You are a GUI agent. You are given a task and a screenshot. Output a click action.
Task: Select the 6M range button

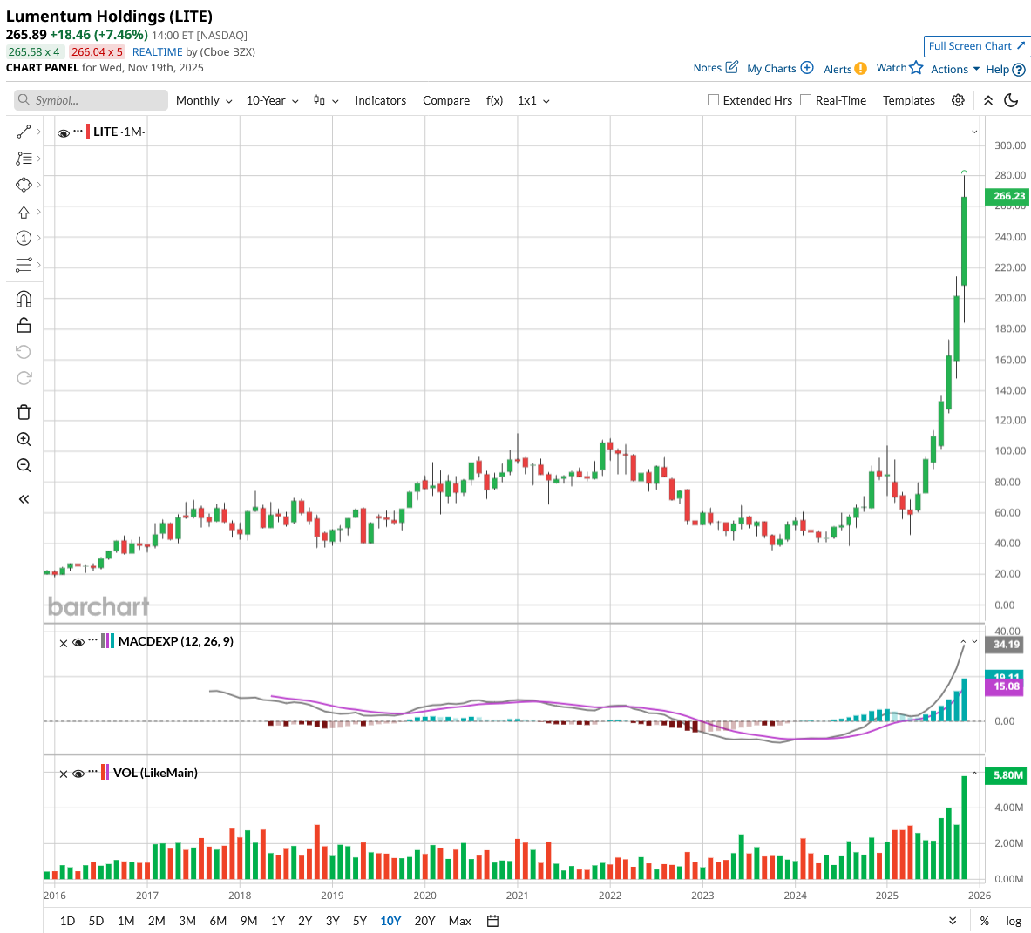[x=218, y=921]
